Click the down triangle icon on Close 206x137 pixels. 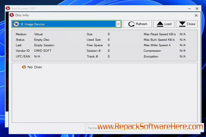pos(182,24)
